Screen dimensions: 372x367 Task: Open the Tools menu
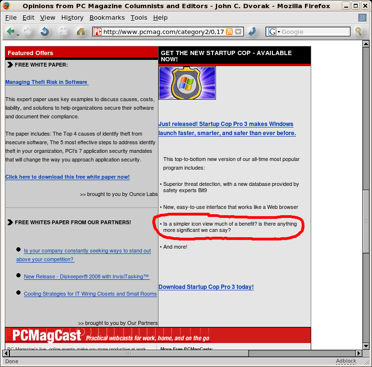pyautogui.click(x=139, y=18)
